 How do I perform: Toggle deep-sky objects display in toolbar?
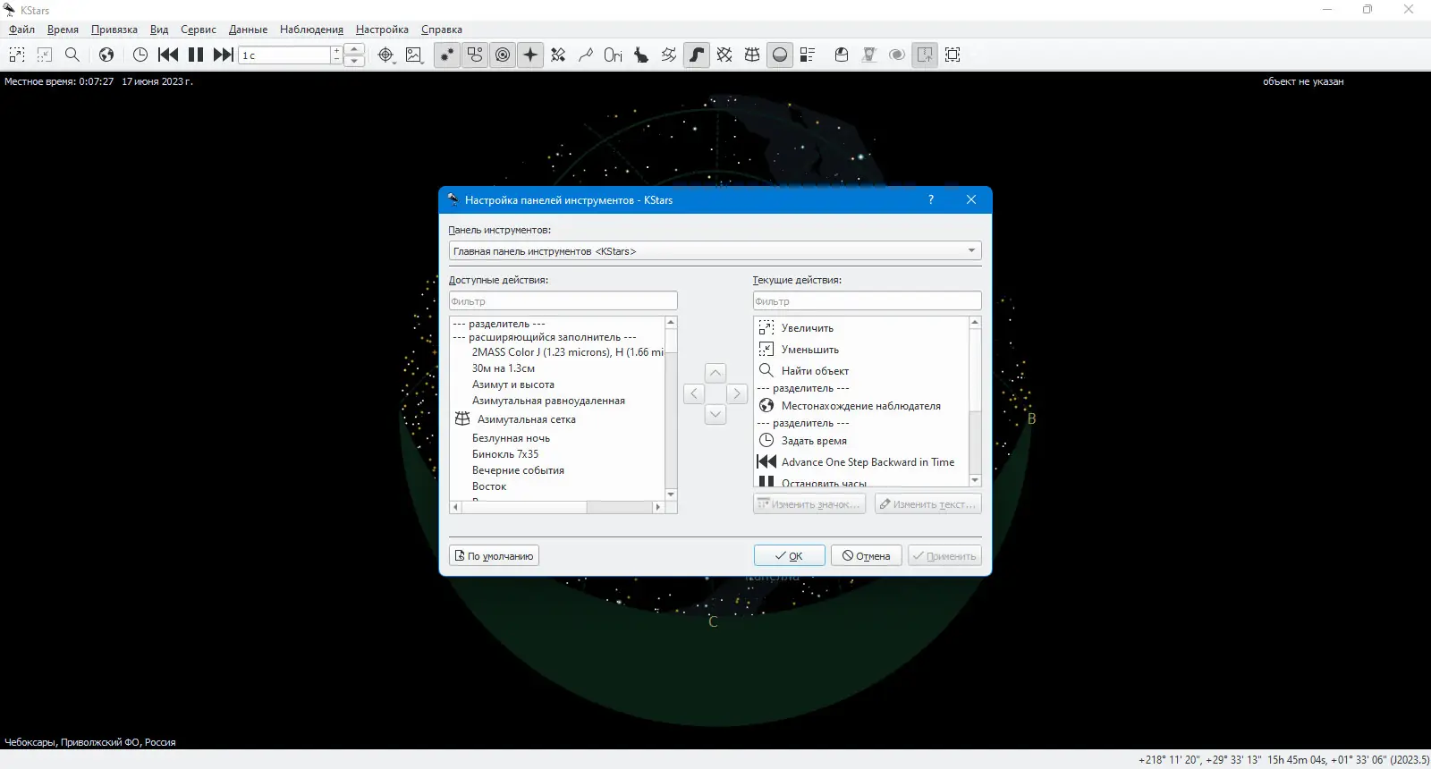tap(475, 55)
